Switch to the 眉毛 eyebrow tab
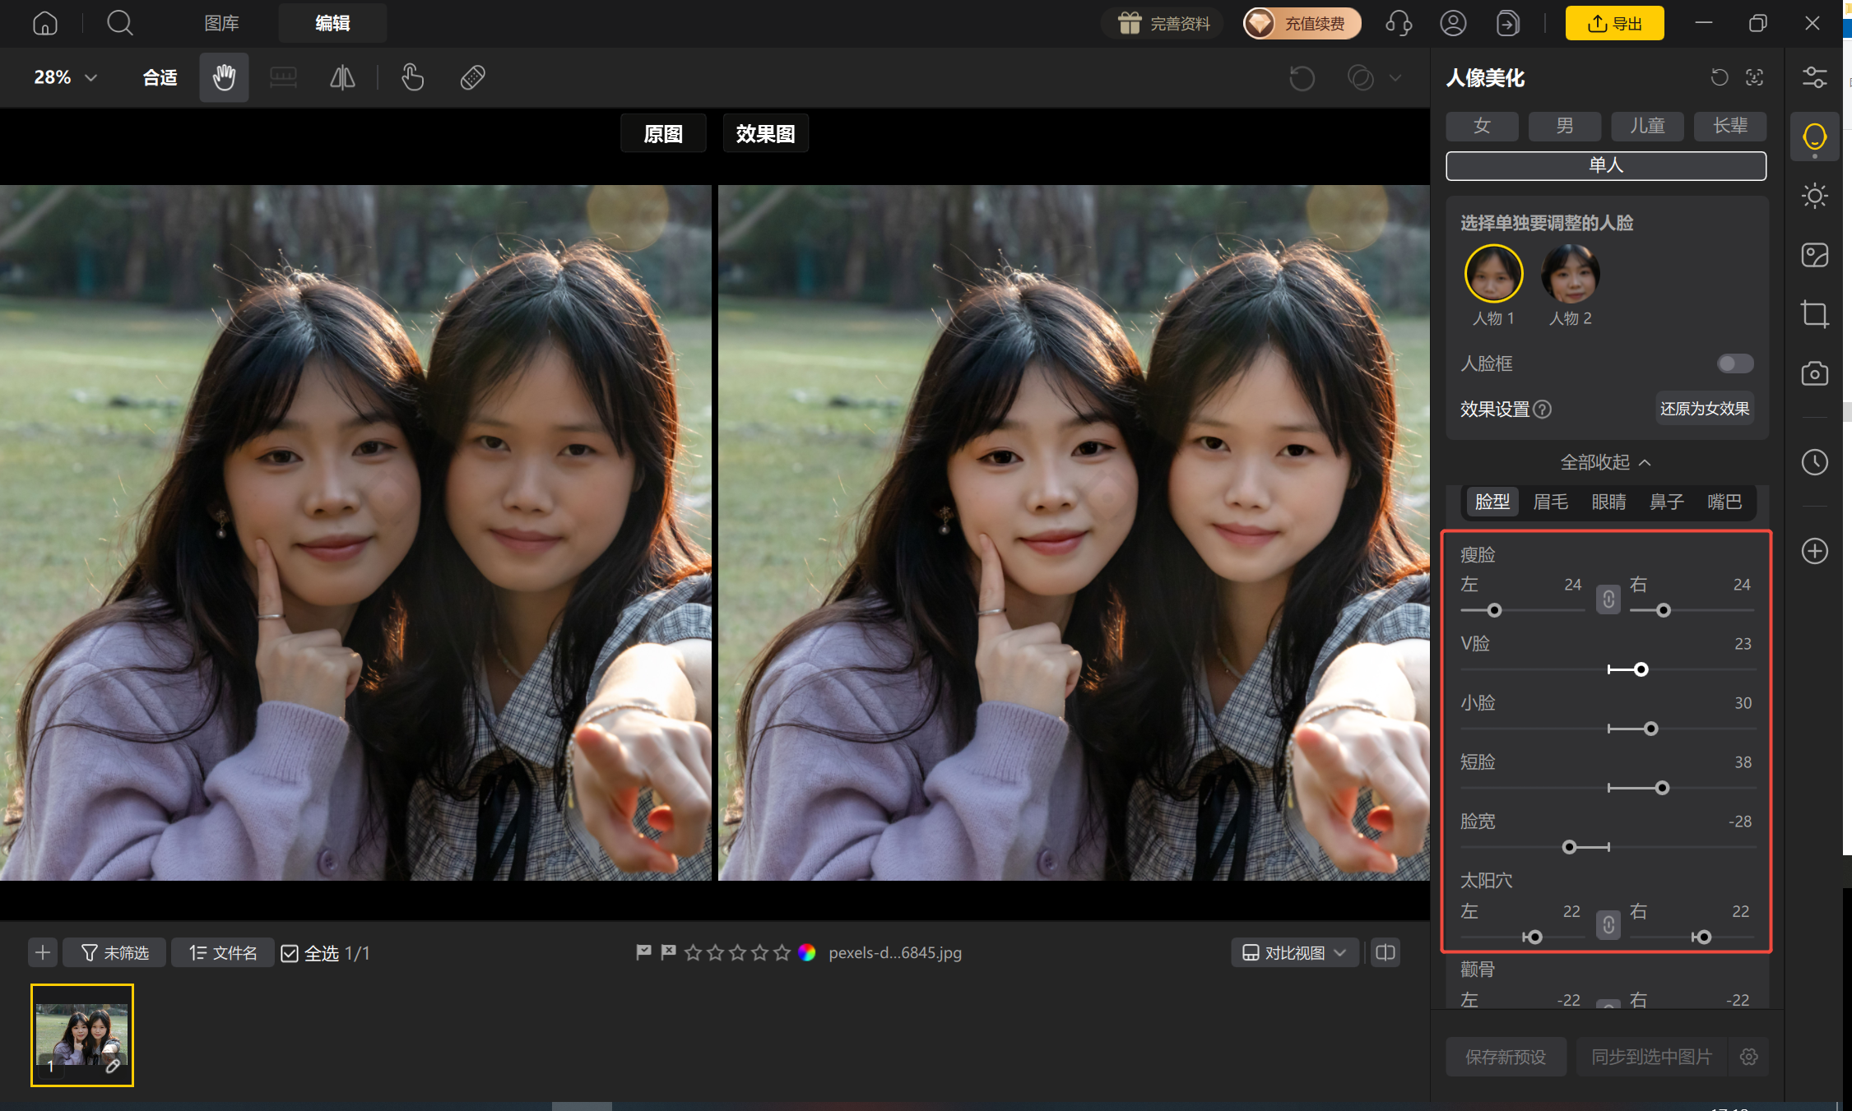 click(x=1550, y=502)
